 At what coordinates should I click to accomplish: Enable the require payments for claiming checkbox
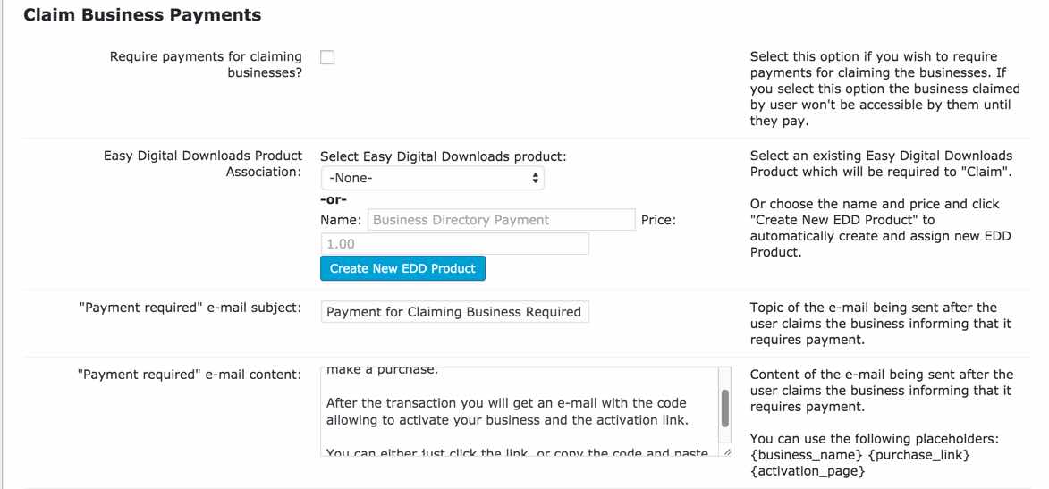tap(327, 57)
